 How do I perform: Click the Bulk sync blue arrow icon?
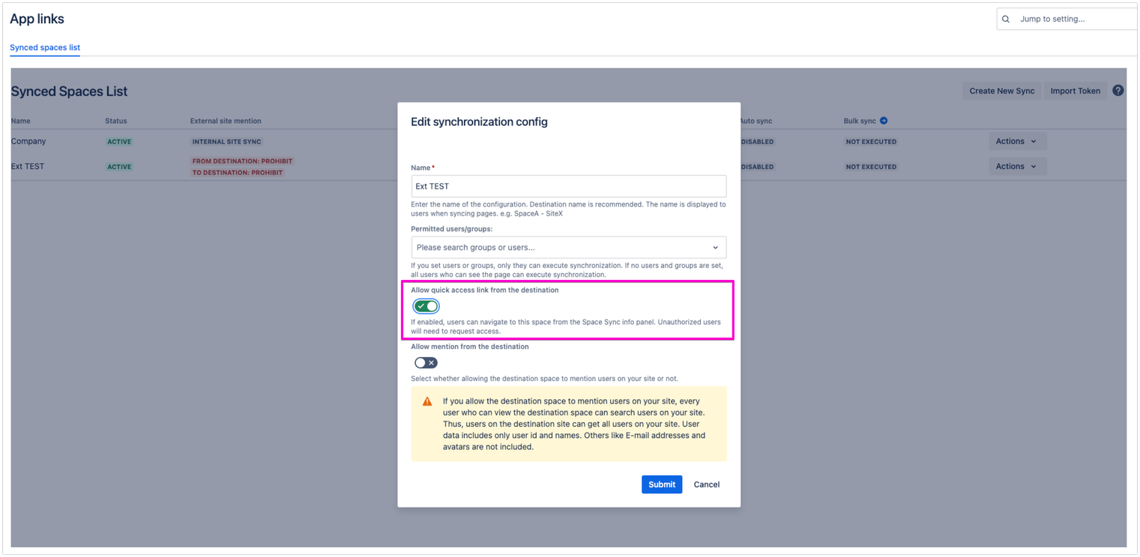point(884,121)
